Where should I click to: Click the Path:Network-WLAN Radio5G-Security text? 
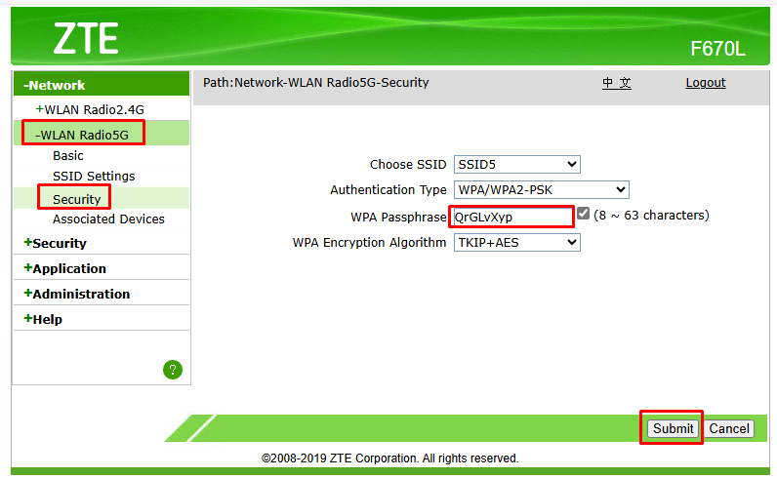pyautogui.click(x=316, y=83)
